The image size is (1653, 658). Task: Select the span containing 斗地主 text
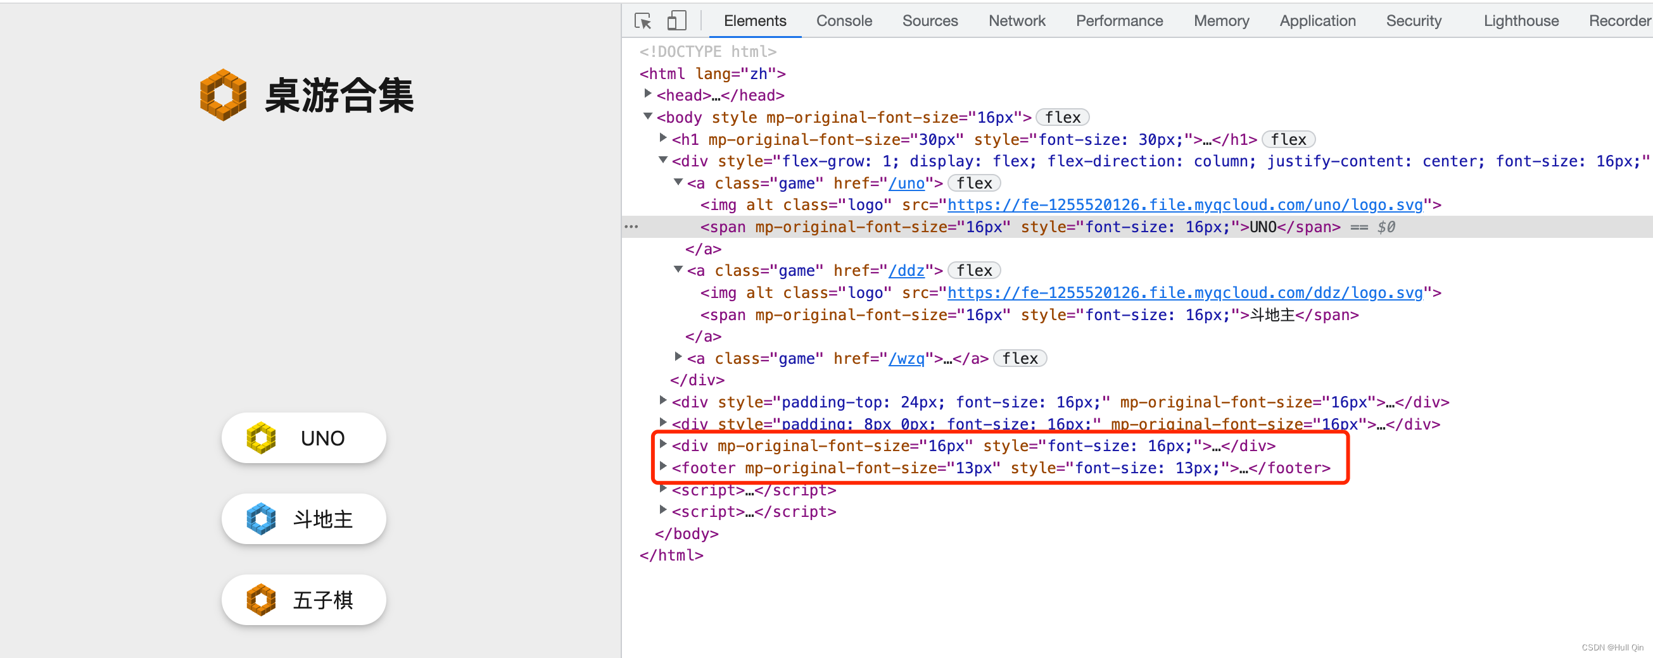tap(1029, 315)
